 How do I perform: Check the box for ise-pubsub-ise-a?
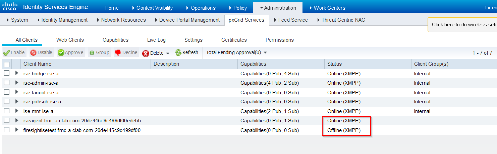click(x=7, y=101)
